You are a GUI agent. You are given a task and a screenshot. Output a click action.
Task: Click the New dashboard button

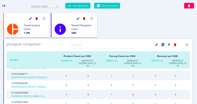click(78, 6)
